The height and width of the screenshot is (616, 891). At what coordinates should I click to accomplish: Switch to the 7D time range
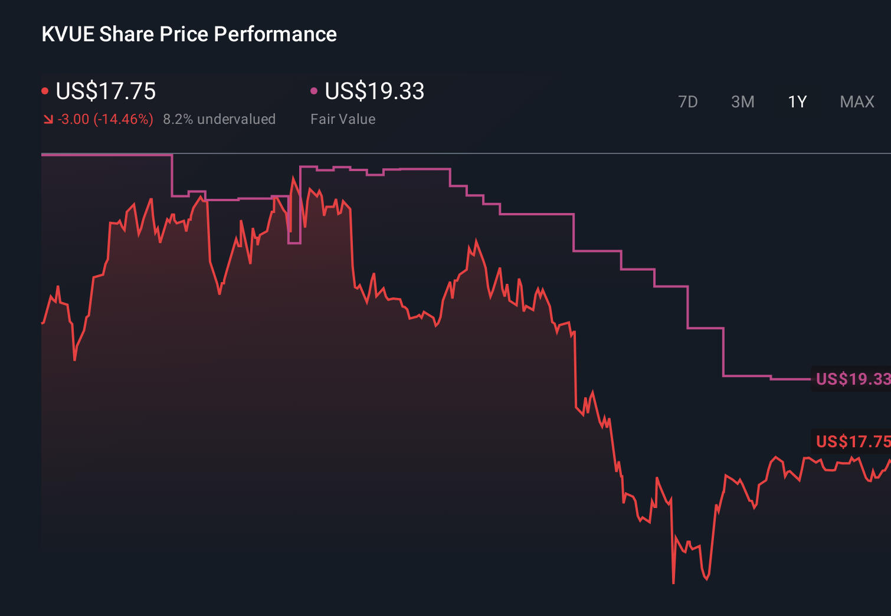click(x=689, y=101)
